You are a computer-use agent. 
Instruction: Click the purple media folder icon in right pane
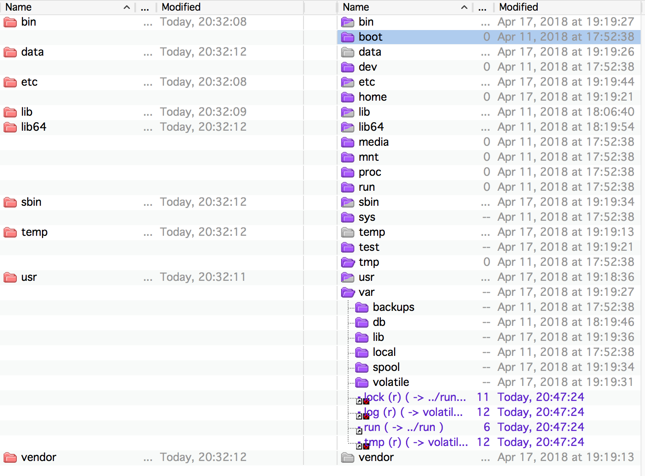(348, 142)
